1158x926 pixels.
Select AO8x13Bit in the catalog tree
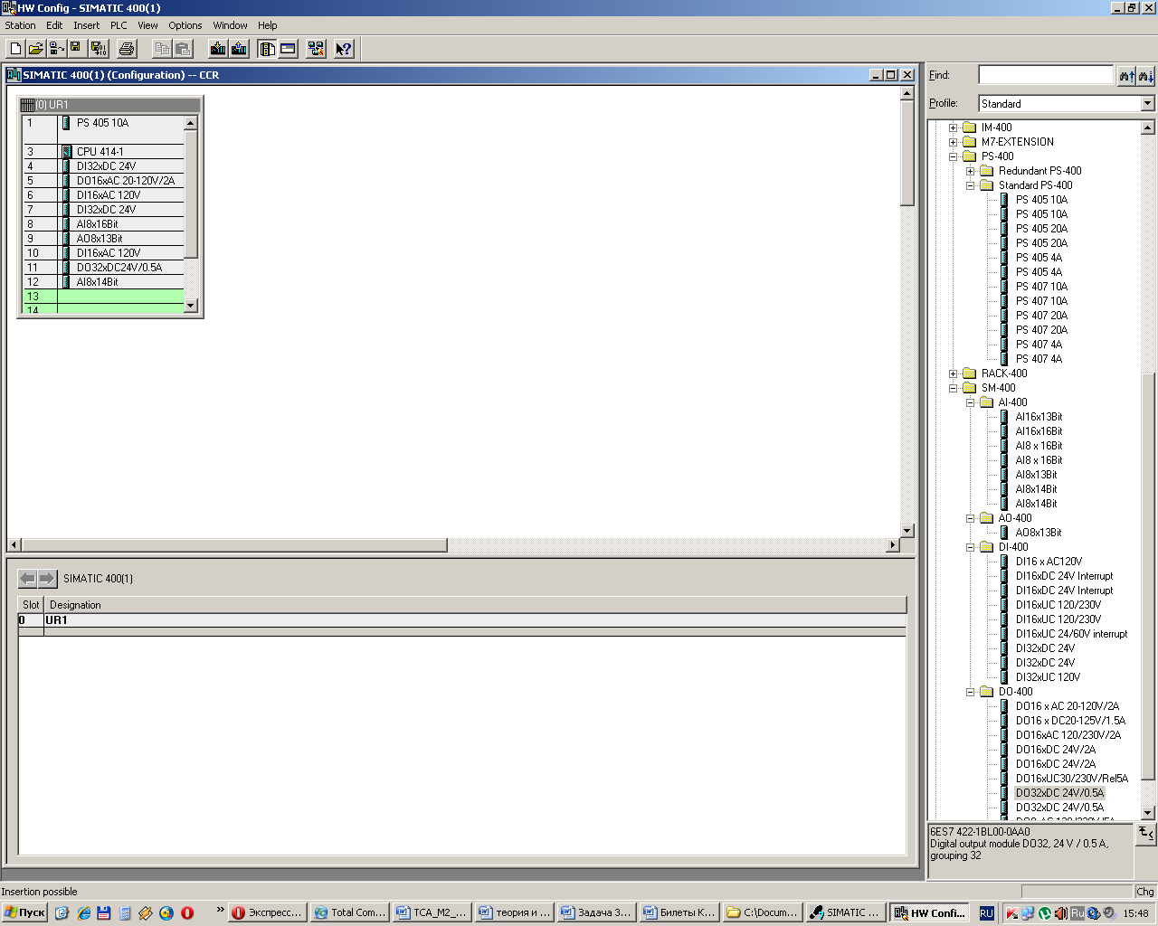[1039, 533]
